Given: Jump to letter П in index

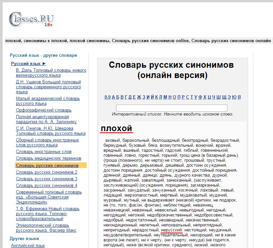Looking at the screenshot, I should click(179, 97).
